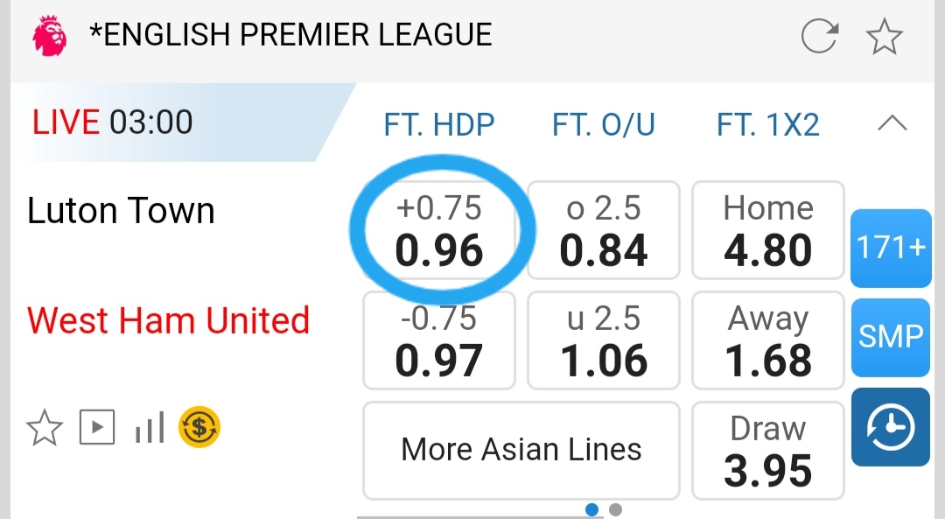Add the Luton vs West Ham match to favorites
945x519 pixels.
pyautogui.click(x=44, y=429)
